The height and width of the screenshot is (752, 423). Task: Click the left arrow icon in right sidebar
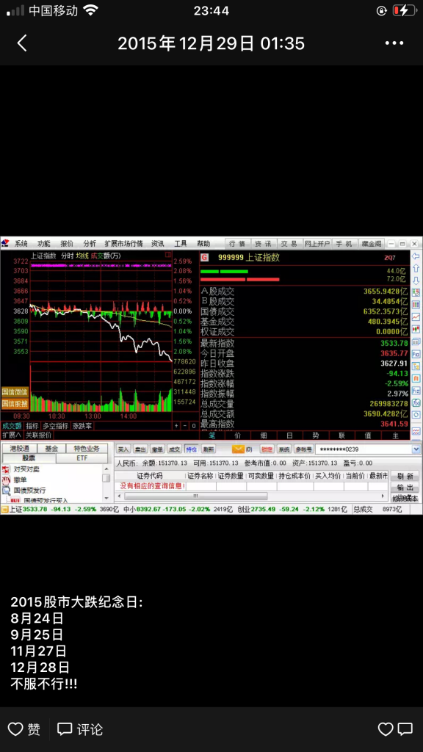pos(416,256)
